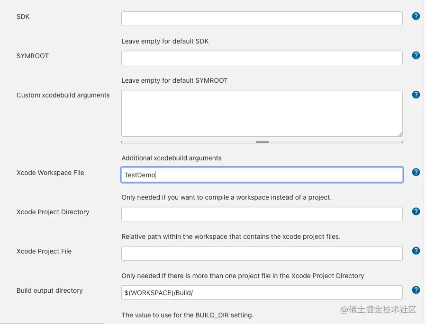Click the Xcode Workspace File field containing TestDemo
426x324 pixels.
[x=262, y=175]
